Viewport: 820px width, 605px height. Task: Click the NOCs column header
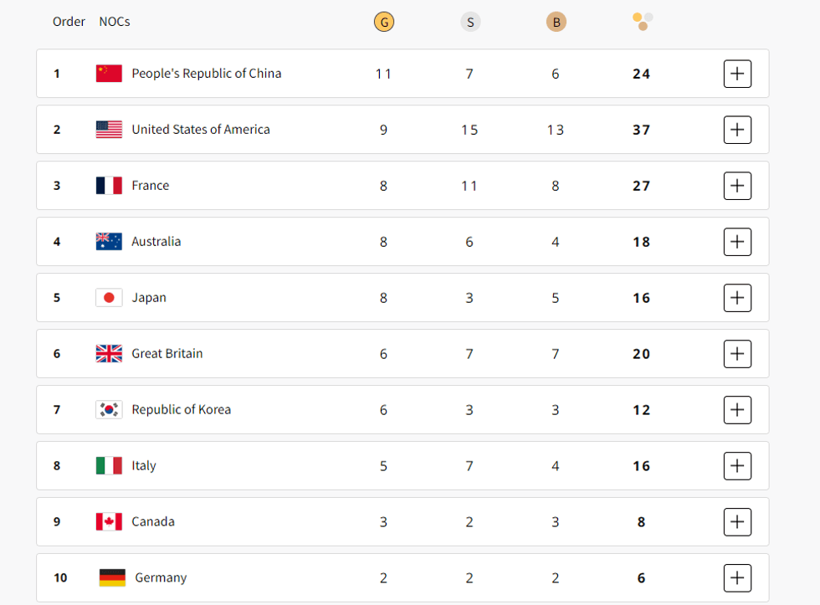(x=115, y=22)
